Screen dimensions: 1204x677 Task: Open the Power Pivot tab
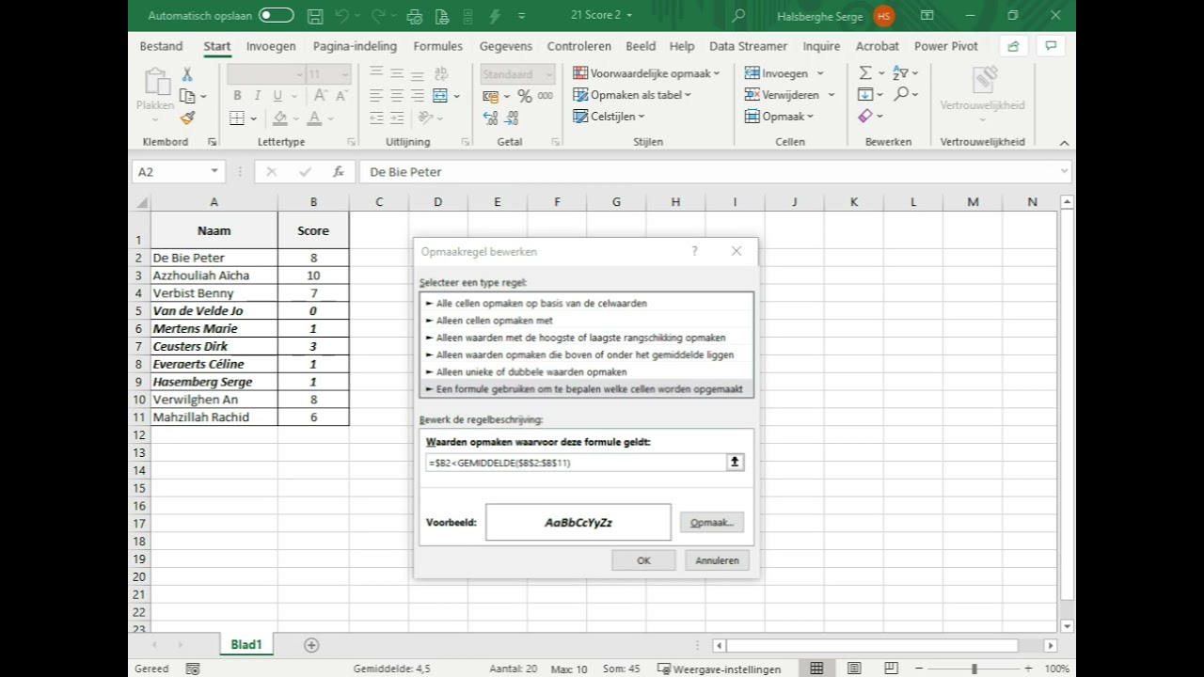pyautogui.click(x=945, y=46)
